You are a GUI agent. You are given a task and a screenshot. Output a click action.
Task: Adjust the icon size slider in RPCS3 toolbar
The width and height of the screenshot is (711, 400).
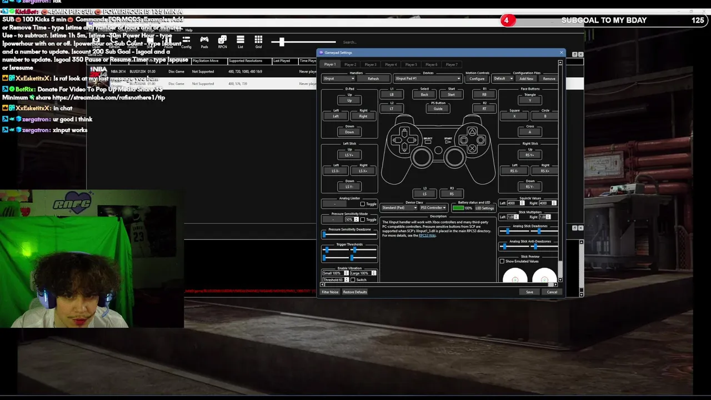[303, 42]
